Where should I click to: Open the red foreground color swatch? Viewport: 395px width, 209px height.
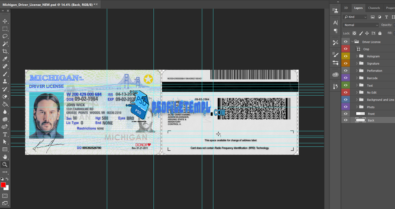(3, 184)
